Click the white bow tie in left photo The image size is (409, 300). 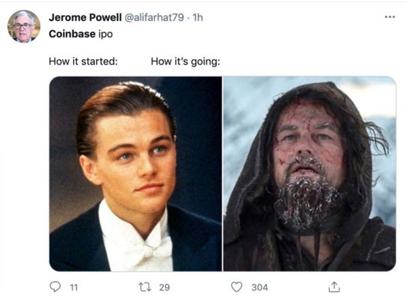point(147,249)
